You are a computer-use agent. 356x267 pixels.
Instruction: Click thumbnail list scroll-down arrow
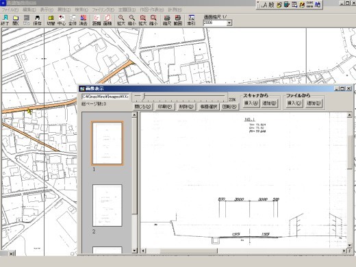(134, 251)
